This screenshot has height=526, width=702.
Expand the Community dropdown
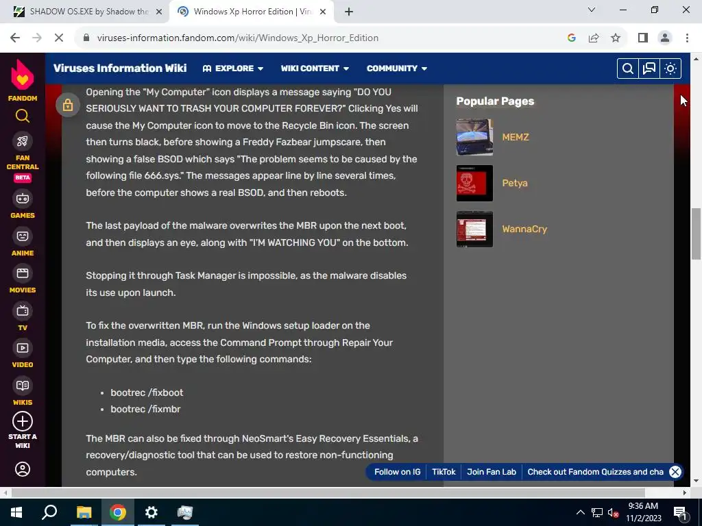[x=397, y=68]
